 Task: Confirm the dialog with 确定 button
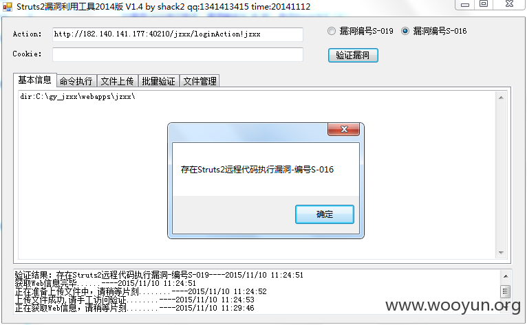click(x=324, y=214)
